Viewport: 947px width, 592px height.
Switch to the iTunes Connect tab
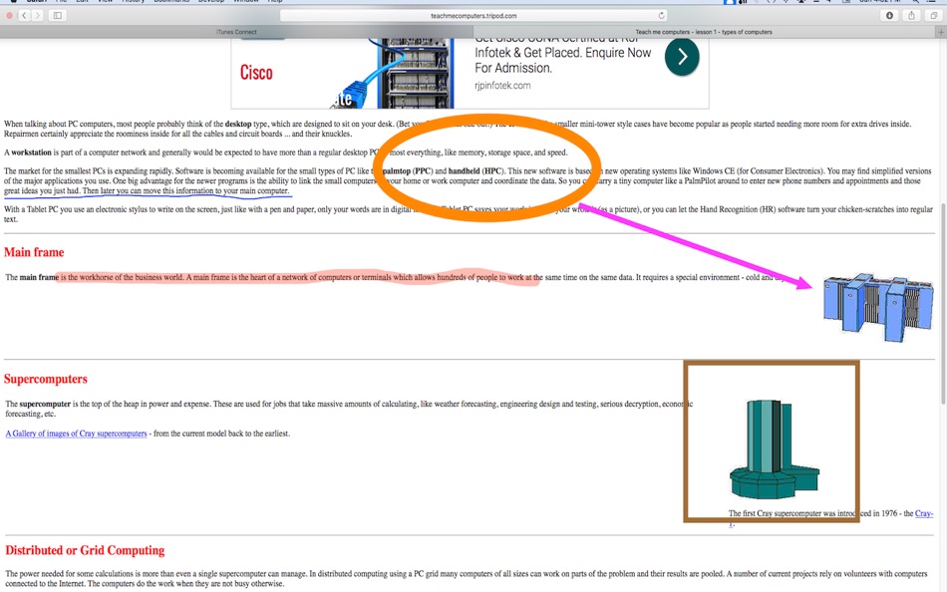(x=237, y=32)
